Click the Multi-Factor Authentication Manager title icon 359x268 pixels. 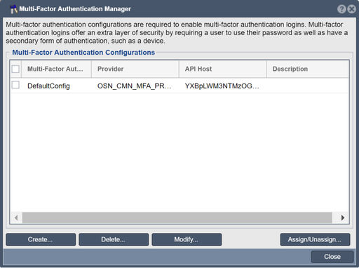14,9
